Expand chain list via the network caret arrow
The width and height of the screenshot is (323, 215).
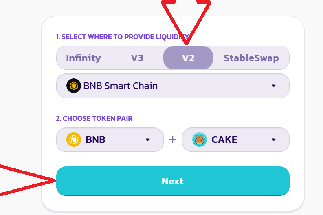tap(274, 86)
